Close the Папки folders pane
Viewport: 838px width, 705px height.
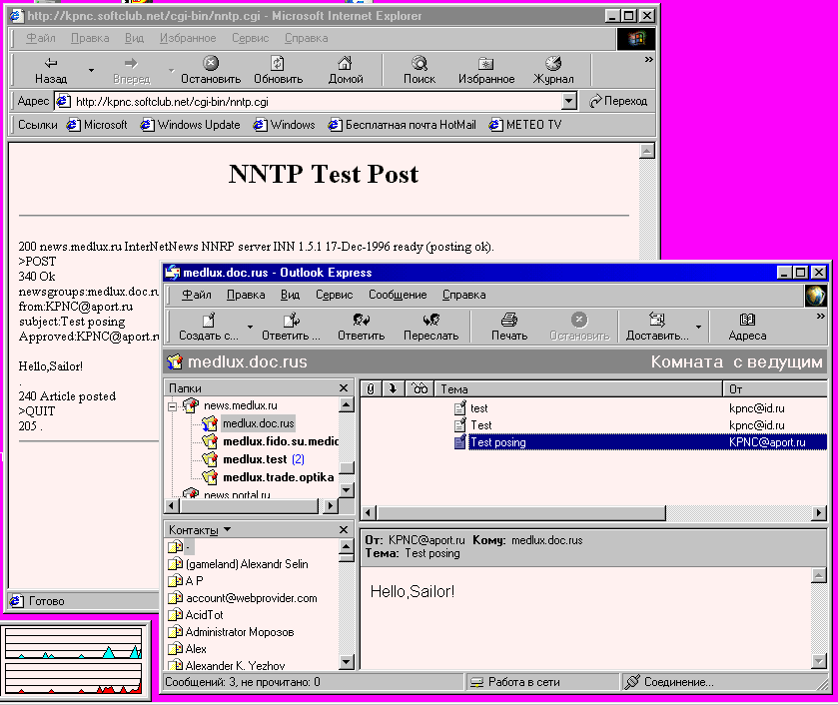click(344, 388)
